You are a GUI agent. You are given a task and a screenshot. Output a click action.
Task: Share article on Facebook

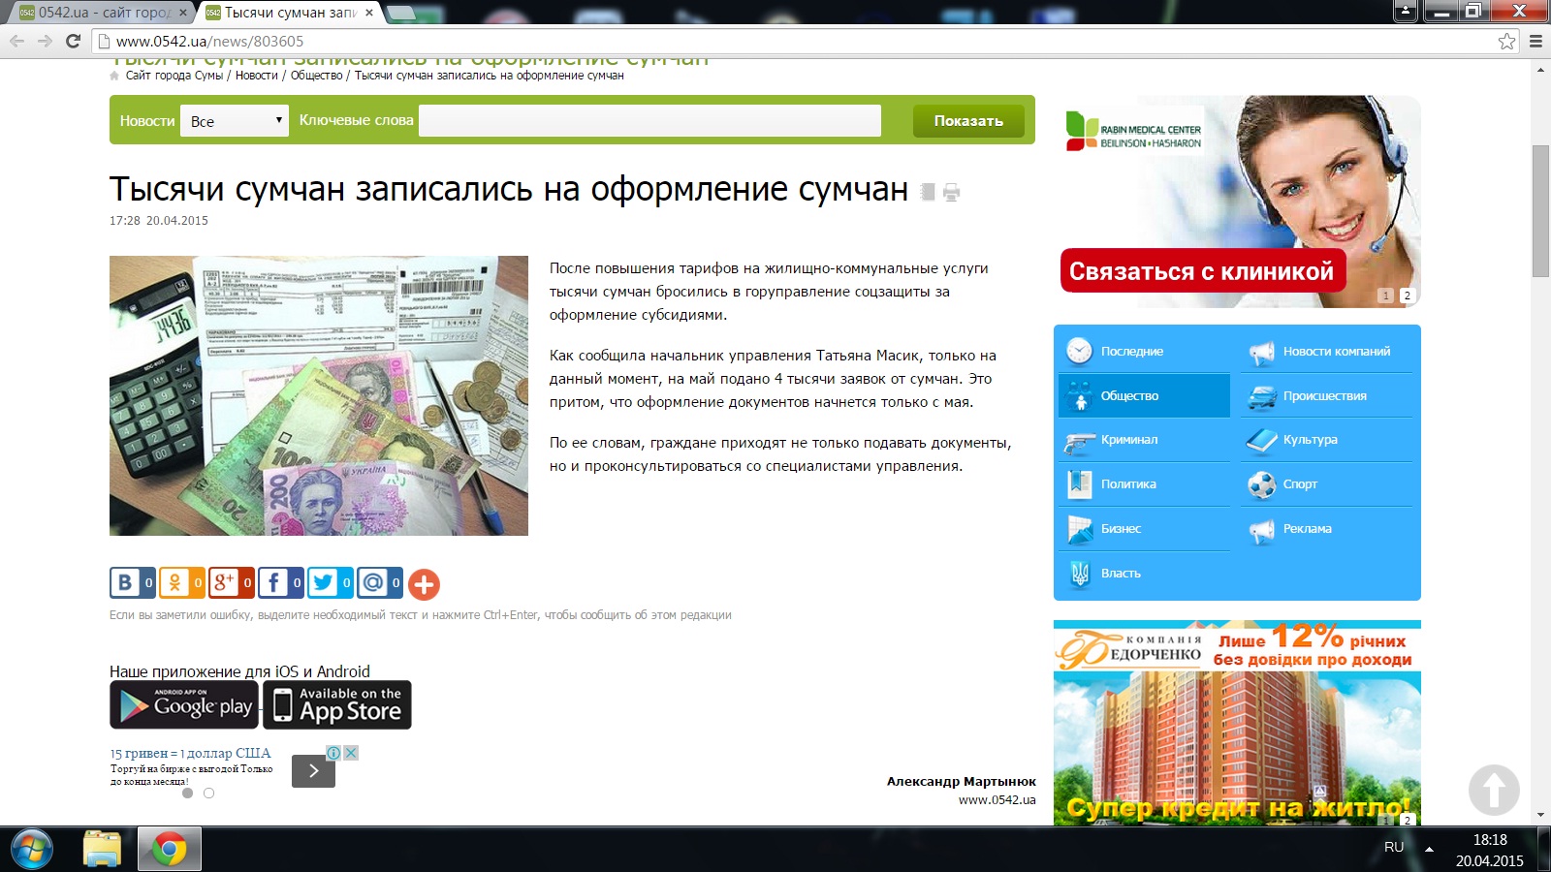273,583
